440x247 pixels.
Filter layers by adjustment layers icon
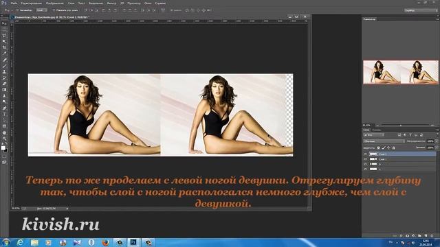[x=405, y=135]
